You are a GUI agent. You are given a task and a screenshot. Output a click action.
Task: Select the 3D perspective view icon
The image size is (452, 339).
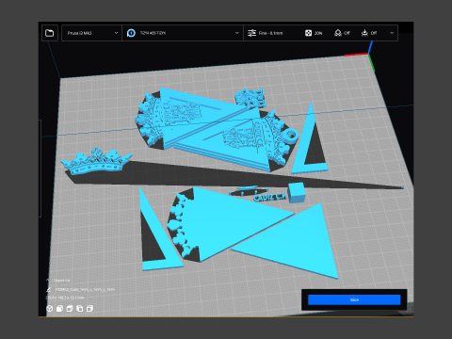point(50,309)
